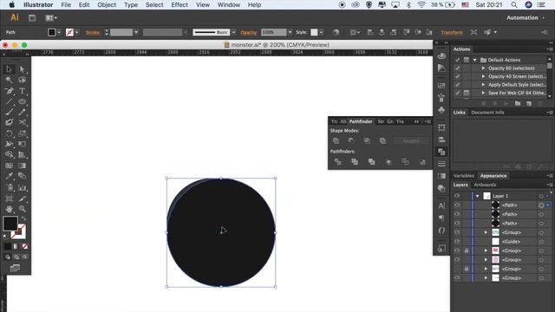Select the Artboard tool

(9, 198)
